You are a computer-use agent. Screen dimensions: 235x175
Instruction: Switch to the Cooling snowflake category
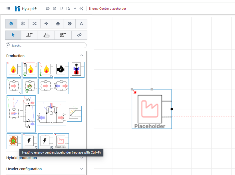pyautogui.click(x=23, y=24)
